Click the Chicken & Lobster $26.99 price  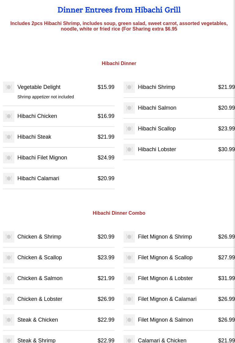pyautogui.click(x=106, y=299)
